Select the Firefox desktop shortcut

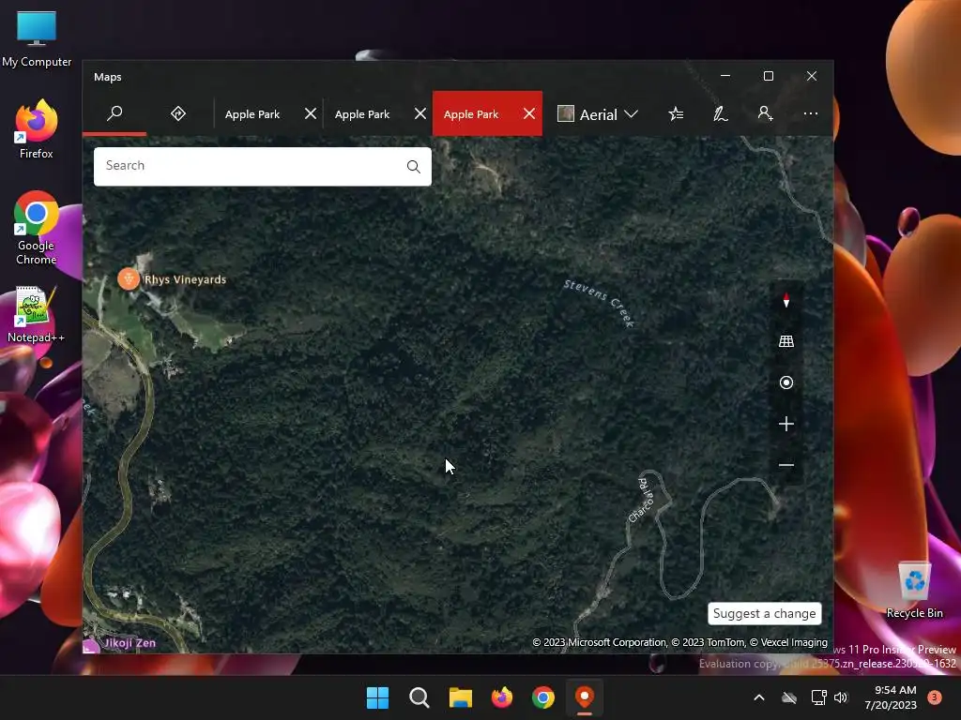[x=37, y=129]
